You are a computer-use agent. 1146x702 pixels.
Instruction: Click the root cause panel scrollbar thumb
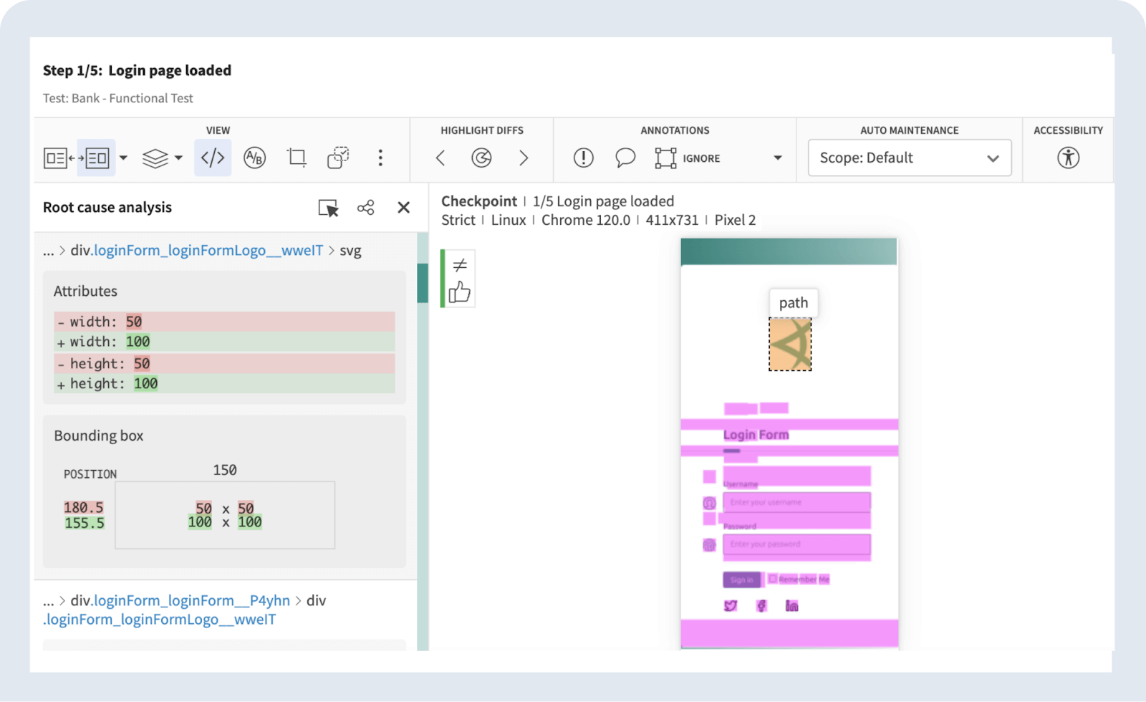[x=423, y=283]
